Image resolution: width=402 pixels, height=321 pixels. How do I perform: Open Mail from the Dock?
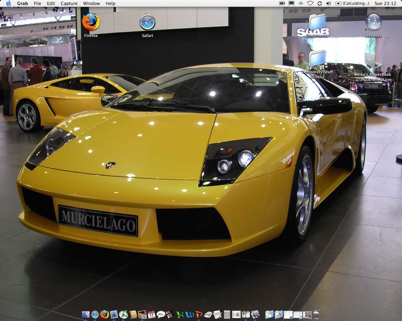pyautogui.click(x=114, y=314)
